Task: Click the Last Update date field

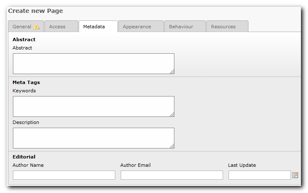Action: point(259,175)
